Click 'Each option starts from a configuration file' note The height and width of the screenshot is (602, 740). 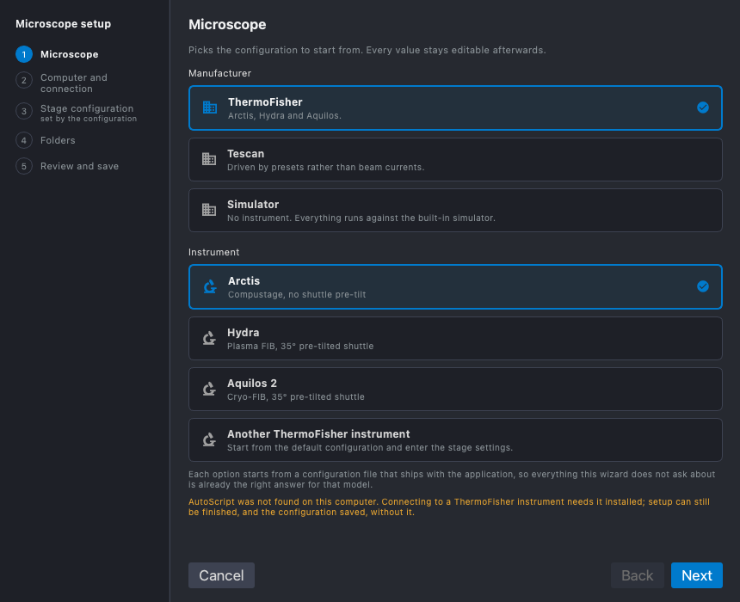click(452, 479)
